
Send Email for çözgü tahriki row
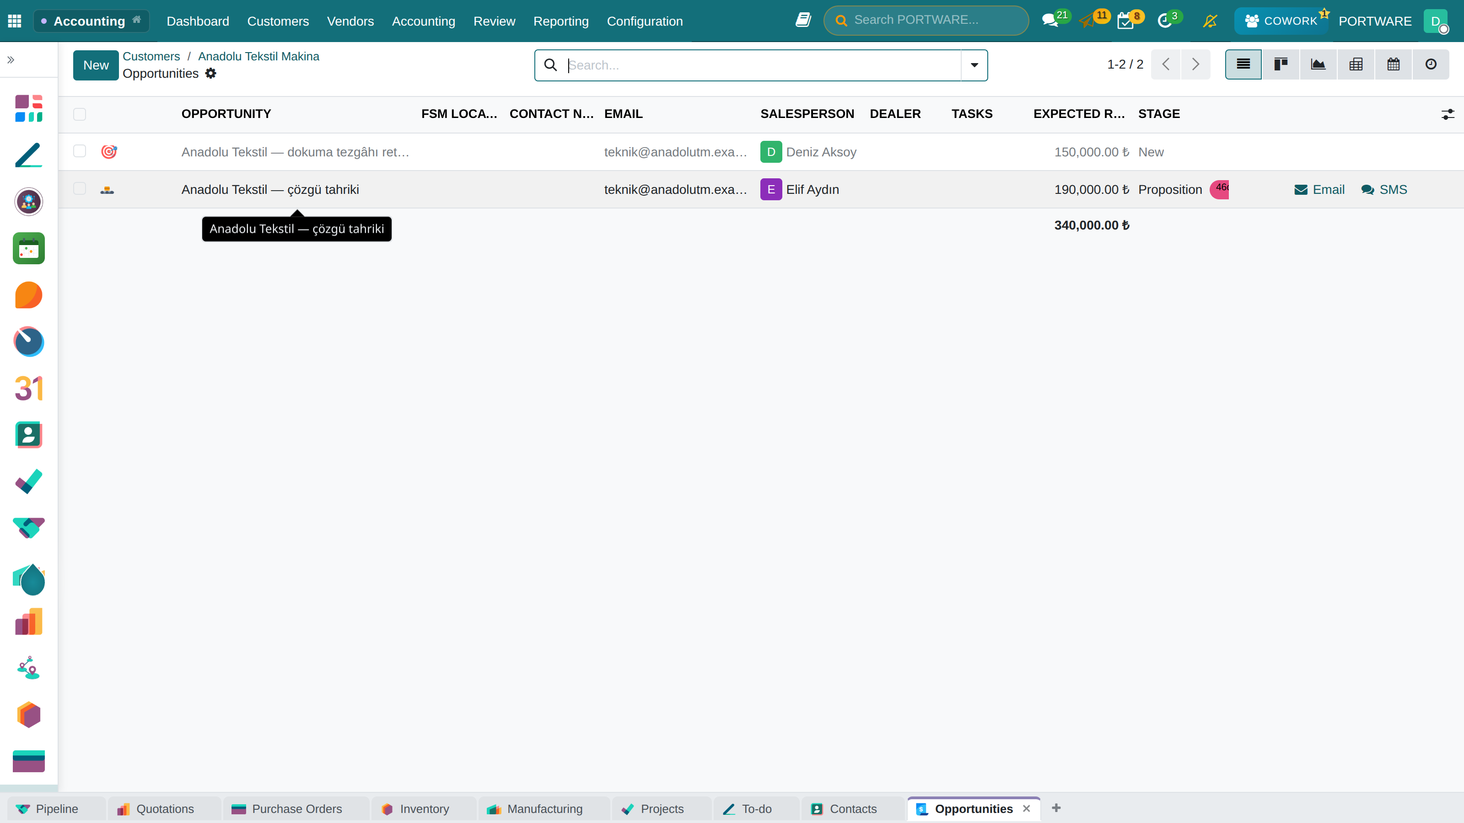click(1319, 190)
